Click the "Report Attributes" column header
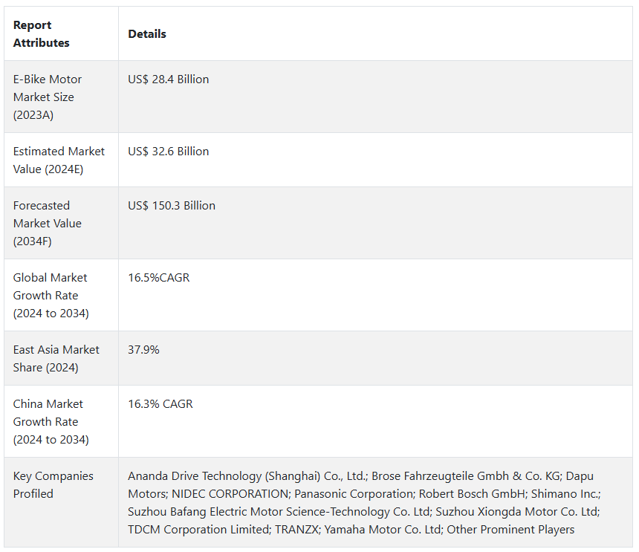This screenshot has height=552, width=639. pos(42,34)
